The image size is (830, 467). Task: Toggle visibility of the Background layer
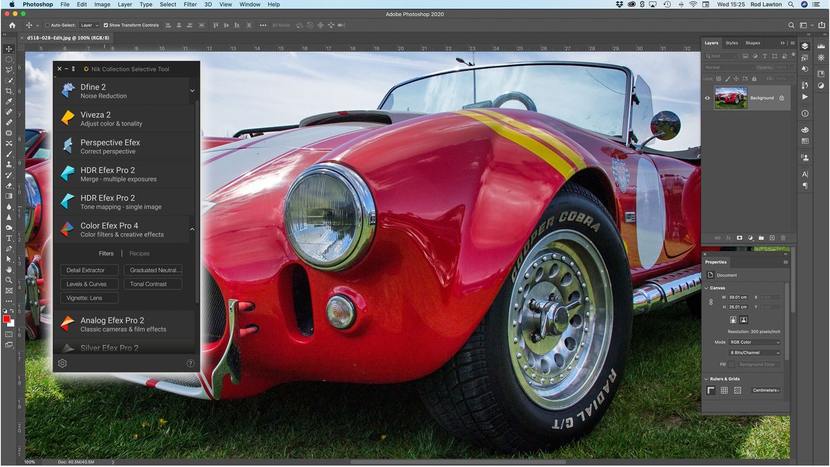coord(707,98)
